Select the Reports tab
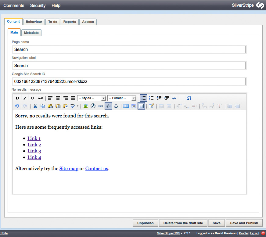 click(70, 22)
